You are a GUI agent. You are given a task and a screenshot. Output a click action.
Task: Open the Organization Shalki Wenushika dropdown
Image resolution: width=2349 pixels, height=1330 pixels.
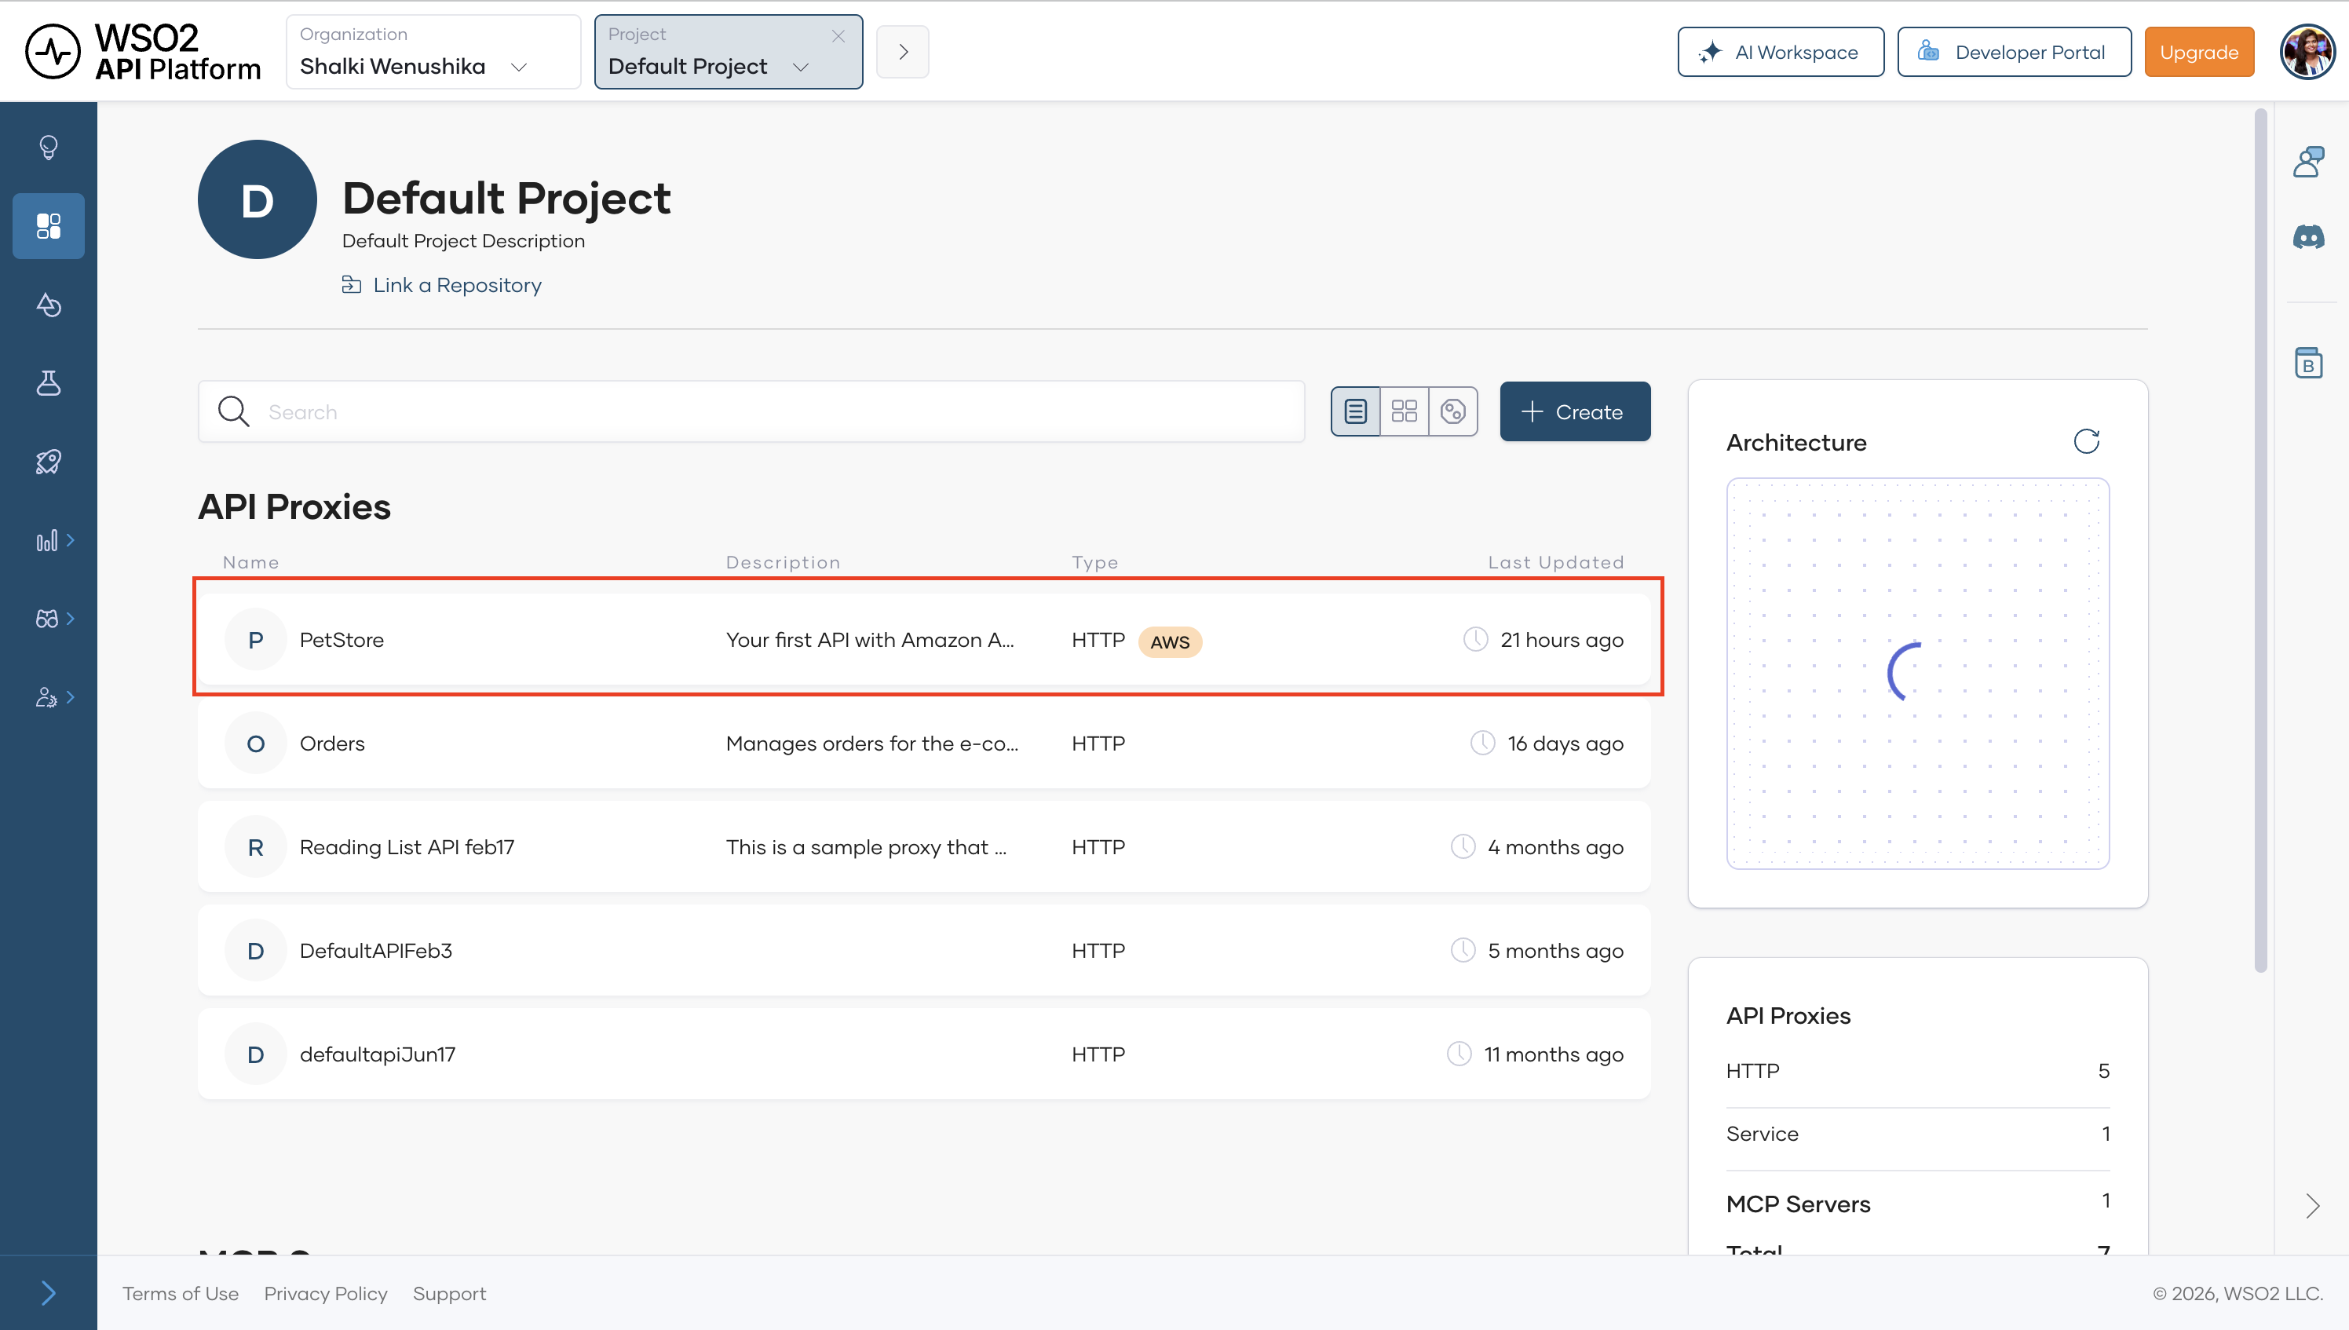pyautogui.click(x=433, y=52)
